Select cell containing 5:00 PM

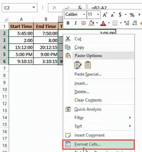coord(21,54)
